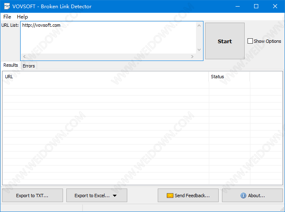Switch to the Results tab

click(11, 65)
